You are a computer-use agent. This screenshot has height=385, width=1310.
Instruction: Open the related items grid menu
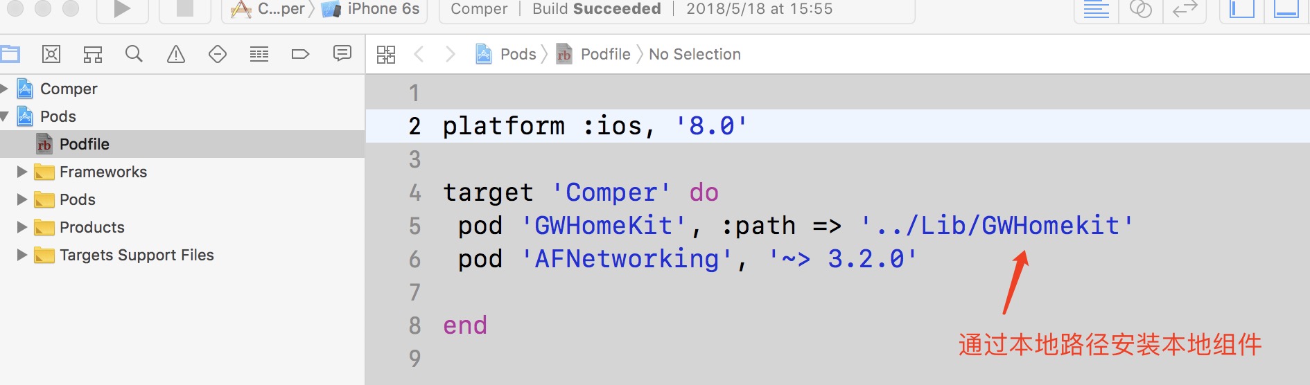(386, 54)
